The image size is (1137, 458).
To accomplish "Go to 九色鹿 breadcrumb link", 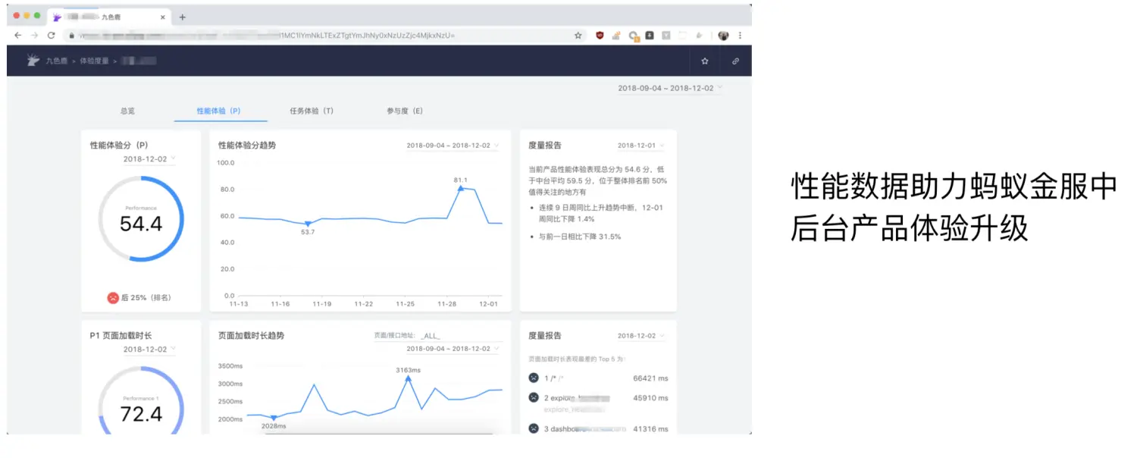I will (57, 61).
